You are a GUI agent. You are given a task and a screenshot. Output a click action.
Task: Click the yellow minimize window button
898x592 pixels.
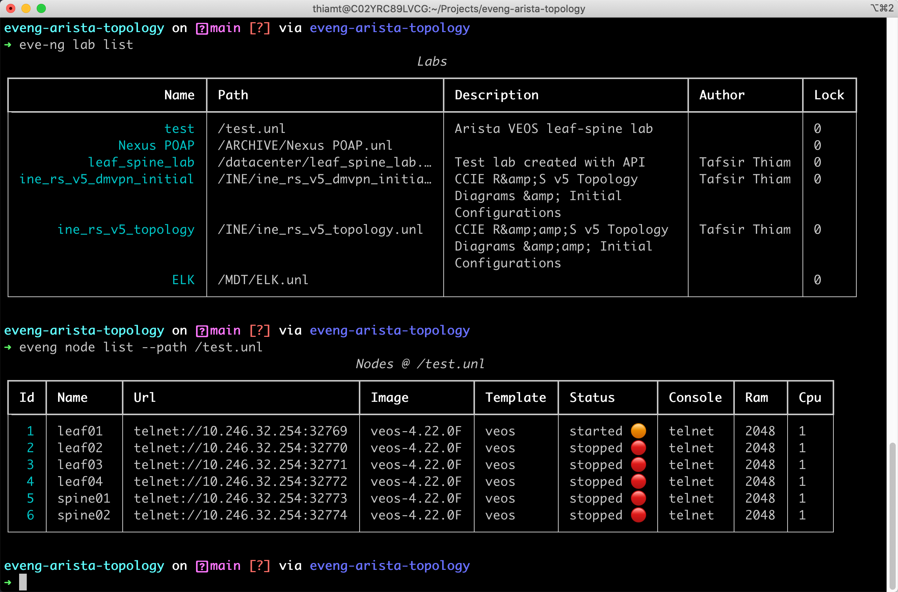coord(26,8)
